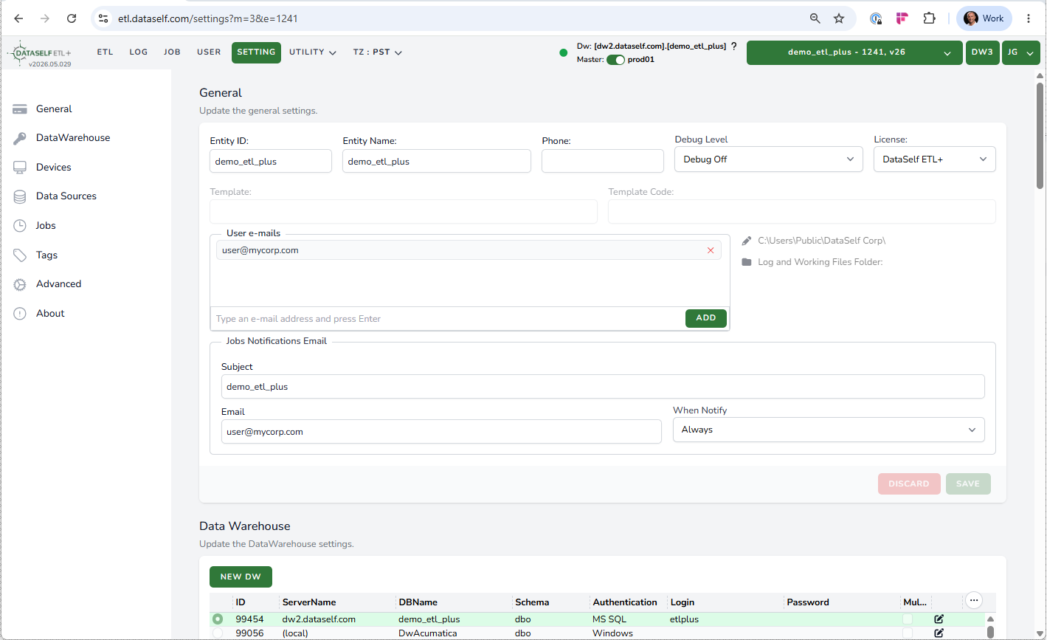The width and height of the screenshot is (1047, 640).
Task: Open the When Notify dropdown
Action: pos(829,430)
